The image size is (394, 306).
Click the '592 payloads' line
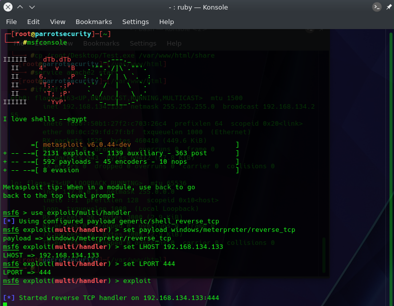click(x=121, y=162)
